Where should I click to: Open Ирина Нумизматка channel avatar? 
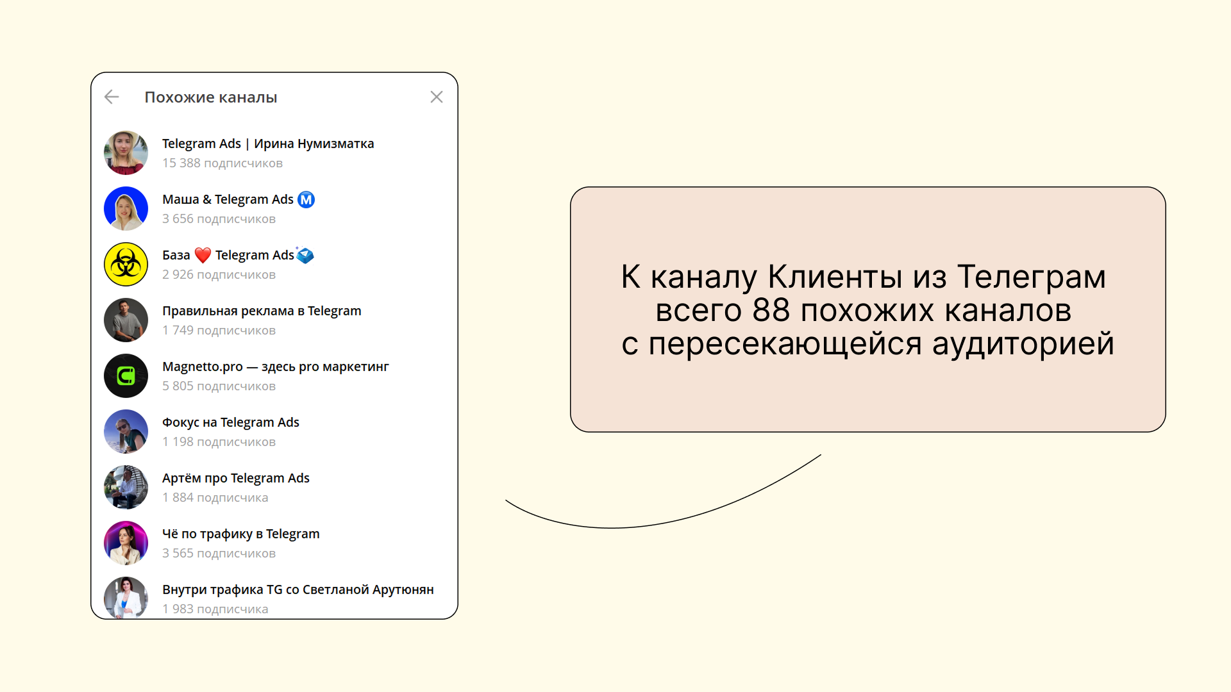126,153
